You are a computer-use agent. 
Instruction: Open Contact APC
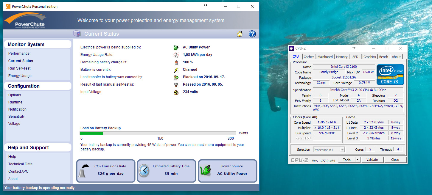18,172
